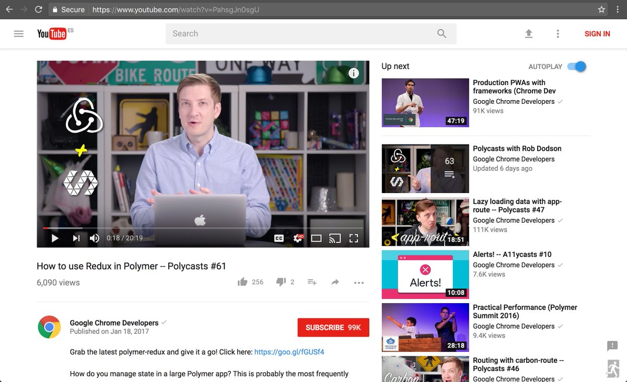The image size is (627, 382).
Task: Reload the page
Action: [39, 9]
